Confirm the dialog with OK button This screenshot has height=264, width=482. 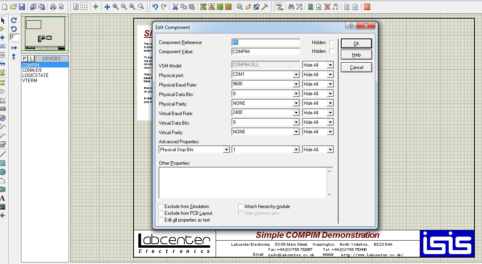pyautogui.click(x=356, y=44)
